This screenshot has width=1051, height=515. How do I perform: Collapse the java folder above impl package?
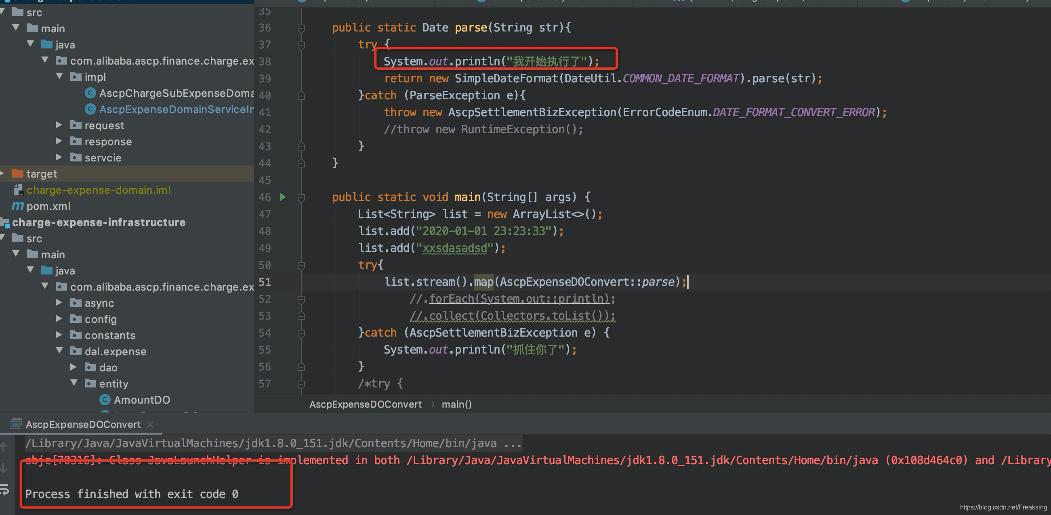pyautogui.click(x=31, y=44)
